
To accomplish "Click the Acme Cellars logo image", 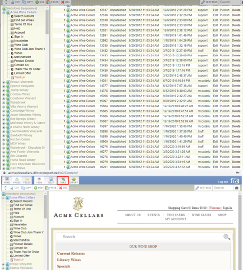I will click(78, 208).
